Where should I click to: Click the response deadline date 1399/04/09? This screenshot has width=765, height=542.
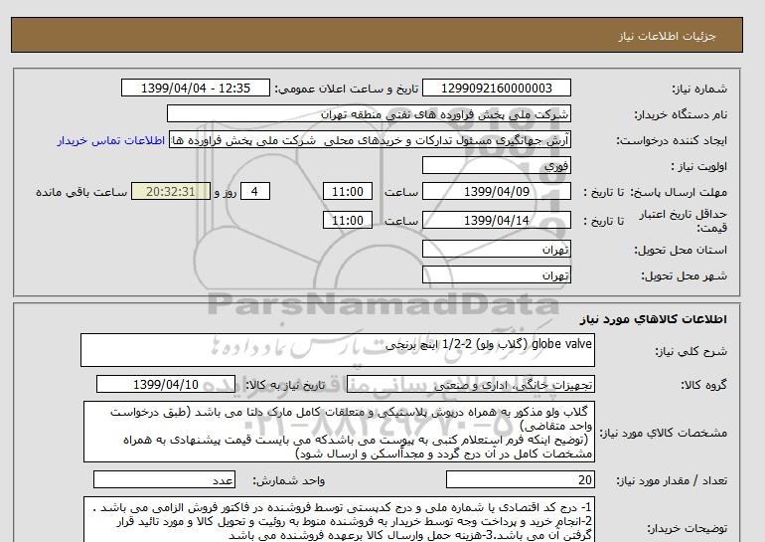click(x=497, y=191)
